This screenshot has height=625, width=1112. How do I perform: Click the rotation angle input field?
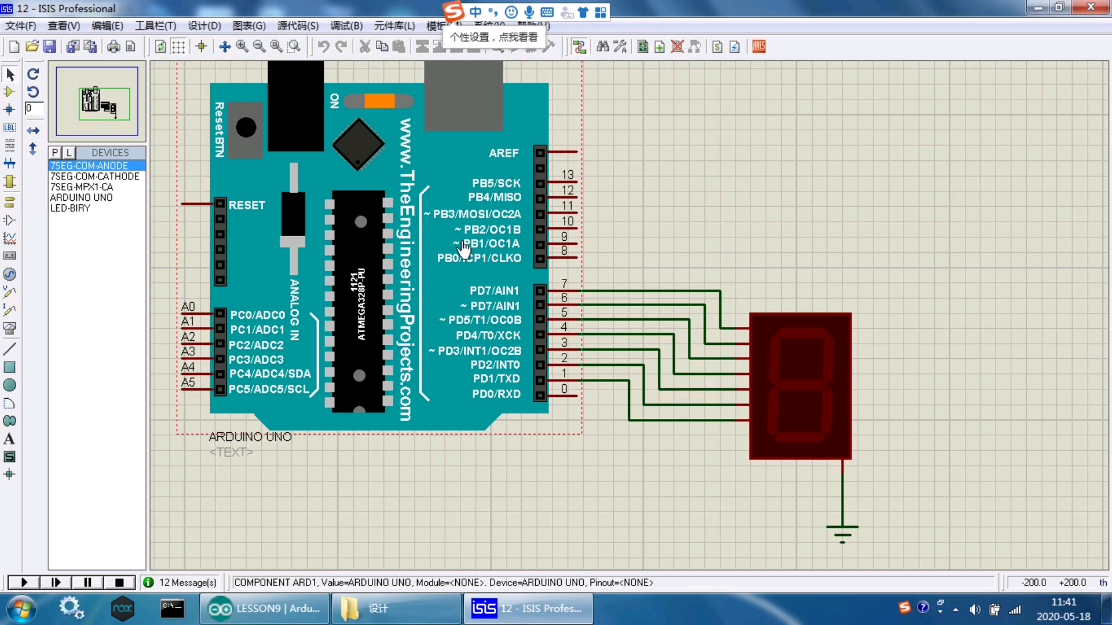point(34,108)
